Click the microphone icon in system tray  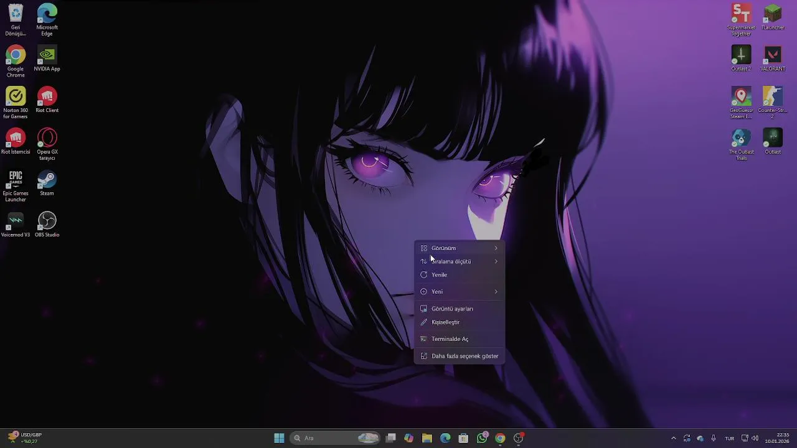click(x=714, y=438)
